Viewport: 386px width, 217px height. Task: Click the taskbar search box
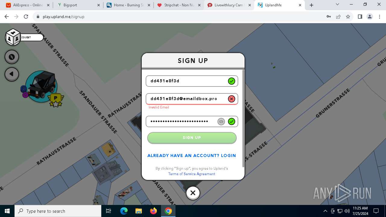(58, 211)
